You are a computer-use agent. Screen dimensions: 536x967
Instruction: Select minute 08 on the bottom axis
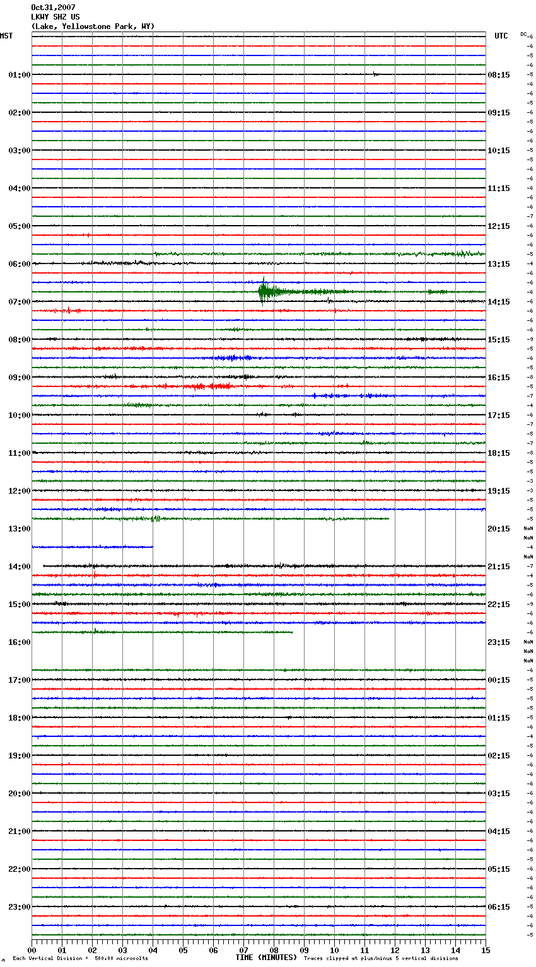274,950
